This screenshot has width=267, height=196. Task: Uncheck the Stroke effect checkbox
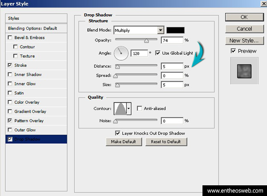coord(10,65)
